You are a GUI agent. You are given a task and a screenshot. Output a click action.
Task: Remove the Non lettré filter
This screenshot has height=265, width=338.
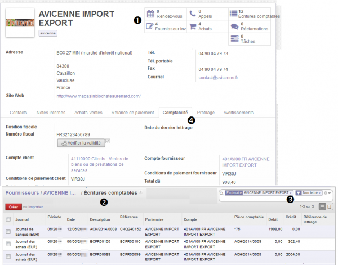[x=319, y=193]
